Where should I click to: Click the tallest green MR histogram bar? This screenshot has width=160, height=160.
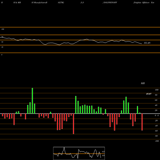32,101
